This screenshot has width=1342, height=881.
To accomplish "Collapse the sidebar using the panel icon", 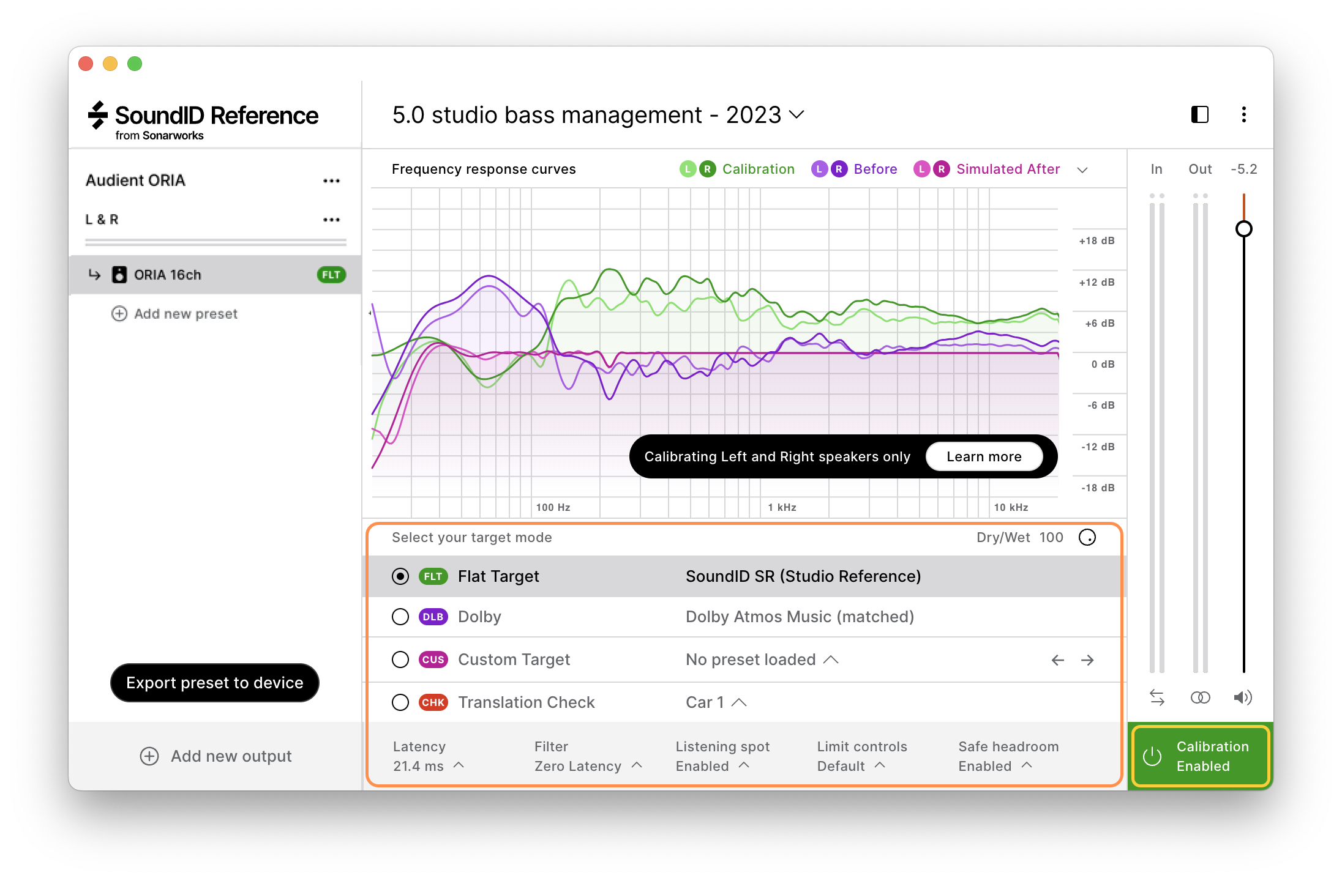I will [x=1199, y=115].
